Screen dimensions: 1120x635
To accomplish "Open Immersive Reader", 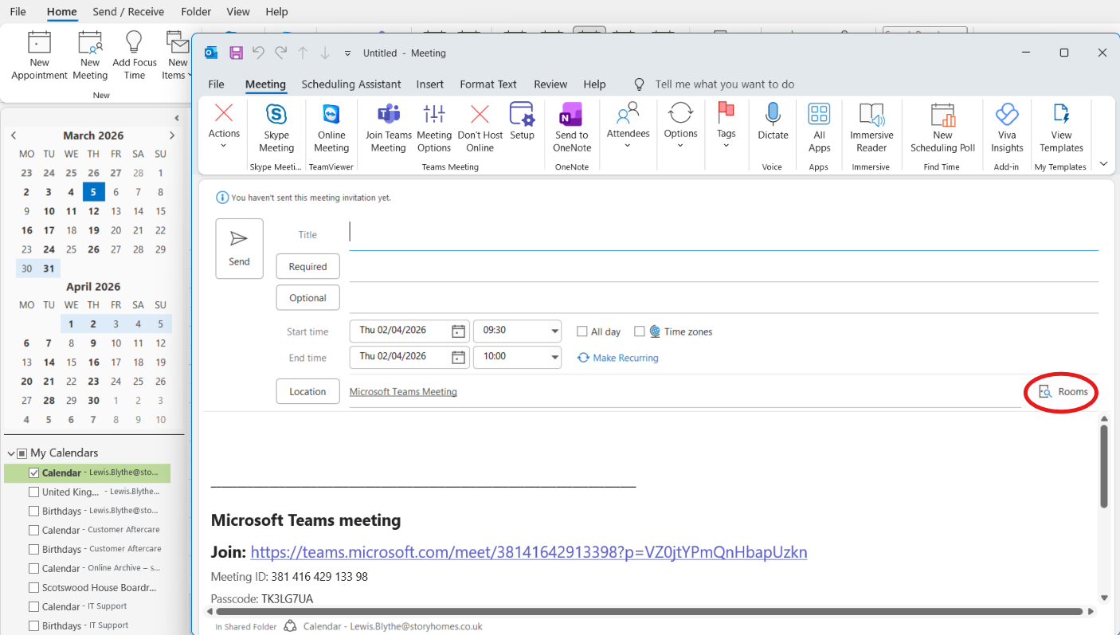I will pos(871,128).
